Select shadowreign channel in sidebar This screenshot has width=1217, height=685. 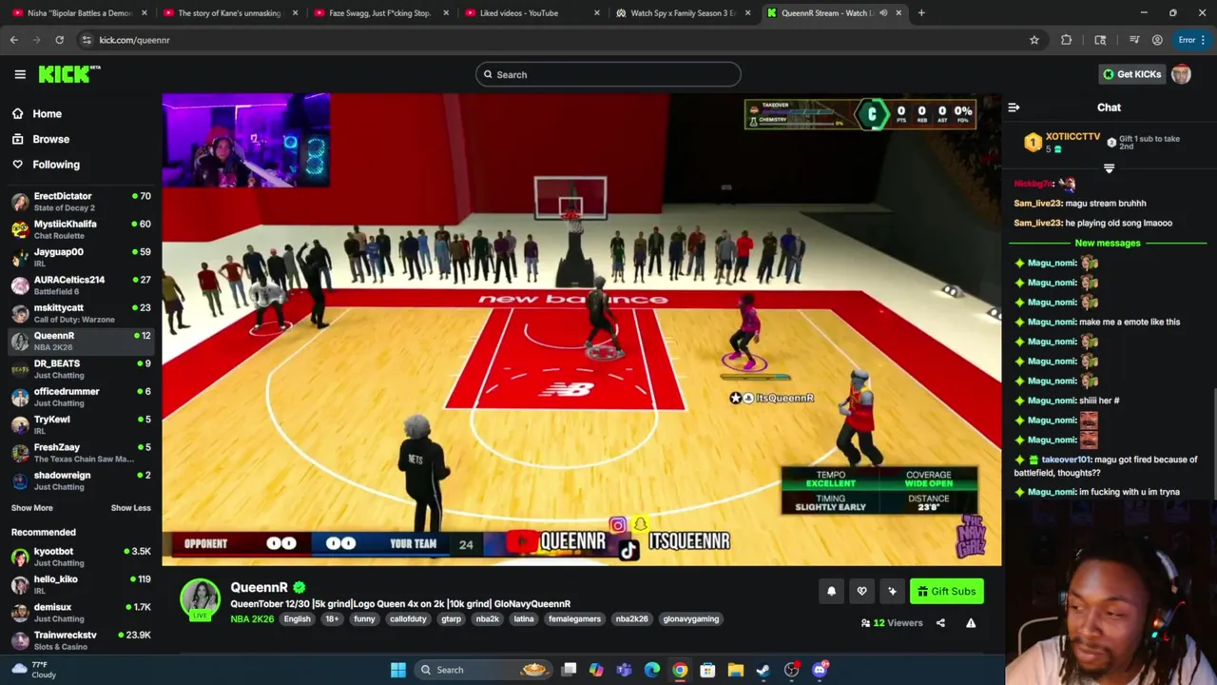tap(81, 480)
